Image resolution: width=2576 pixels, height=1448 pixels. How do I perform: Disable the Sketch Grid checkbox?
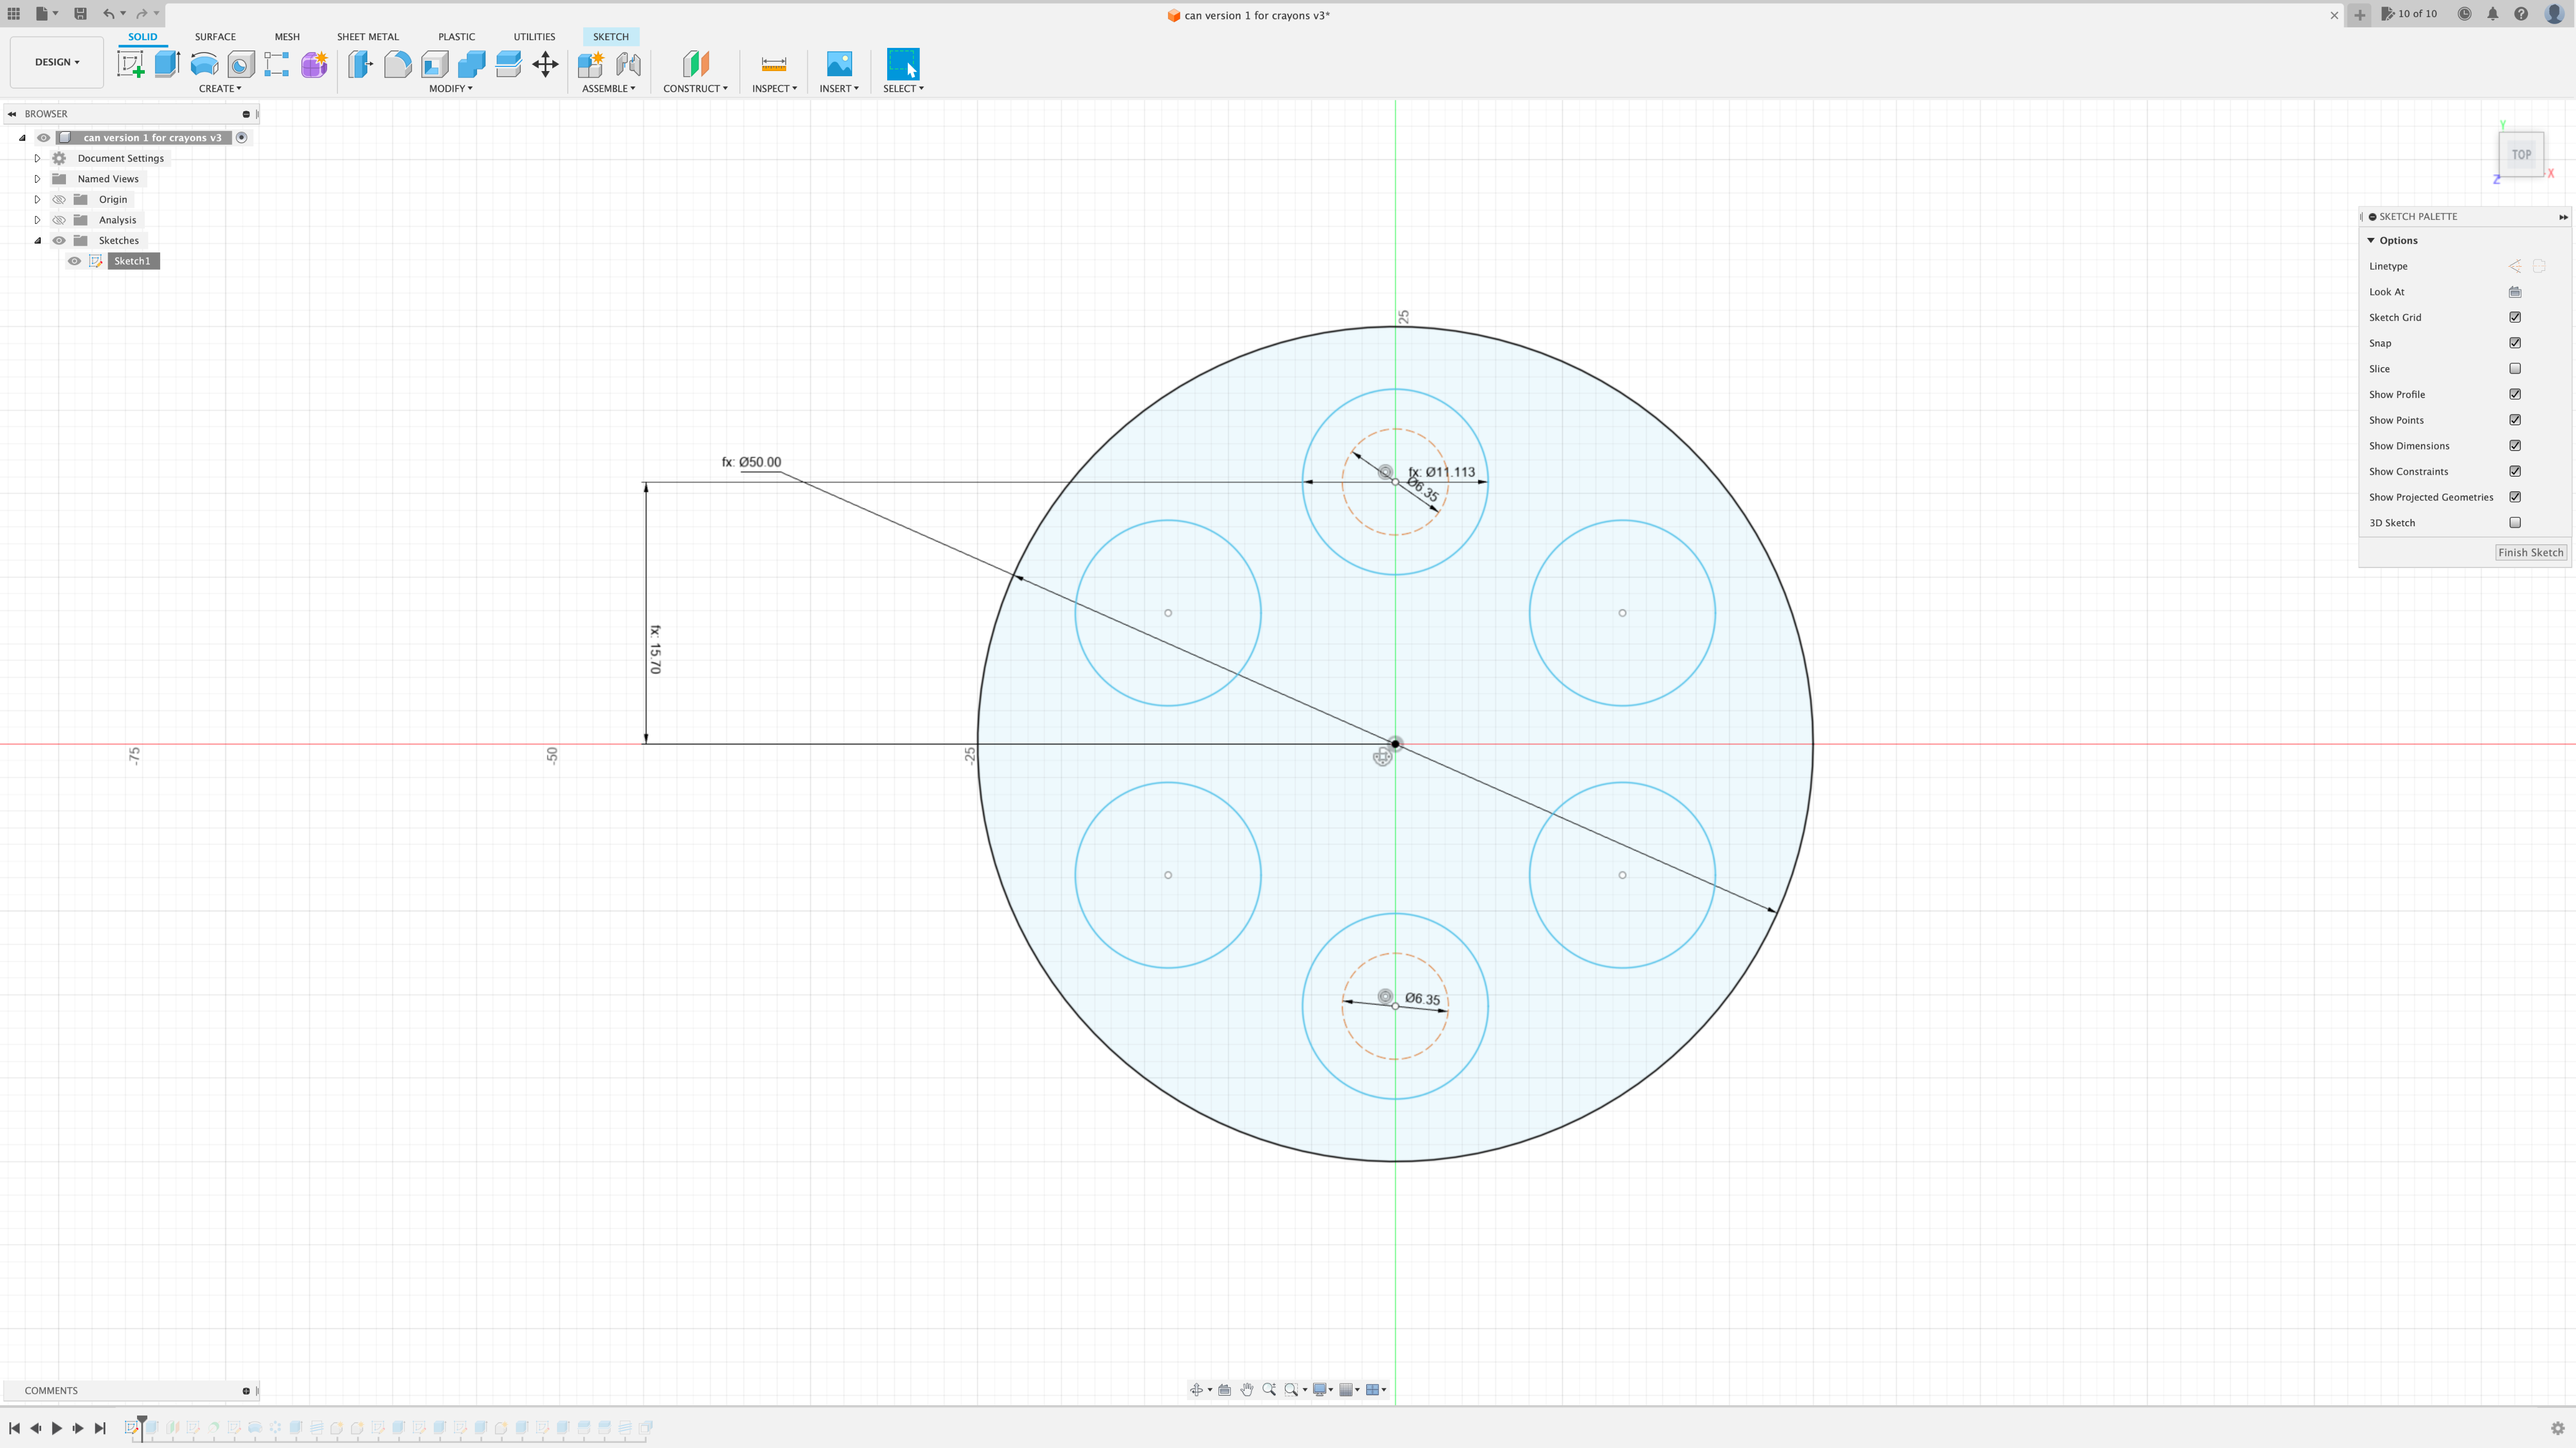pyautogui.click(x=2516, y=317)
